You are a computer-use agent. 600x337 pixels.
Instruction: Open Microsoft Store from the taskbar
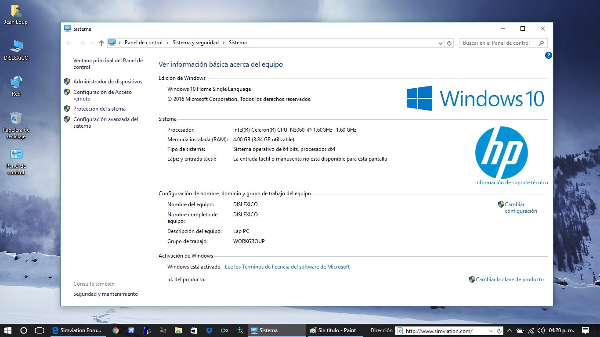[x=194, y=330]
